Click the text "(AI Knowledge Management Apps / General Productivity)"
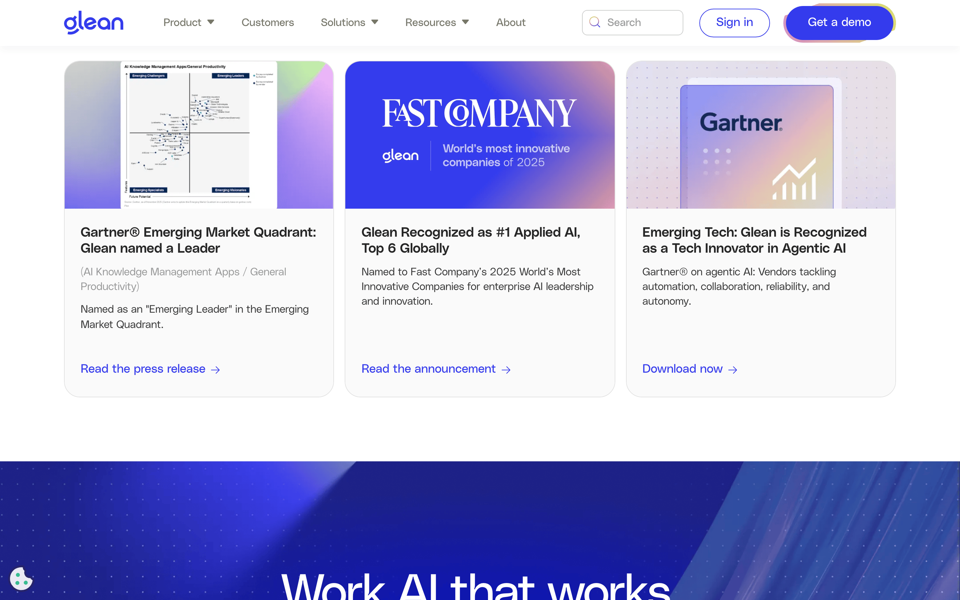 tap(183, 279)
